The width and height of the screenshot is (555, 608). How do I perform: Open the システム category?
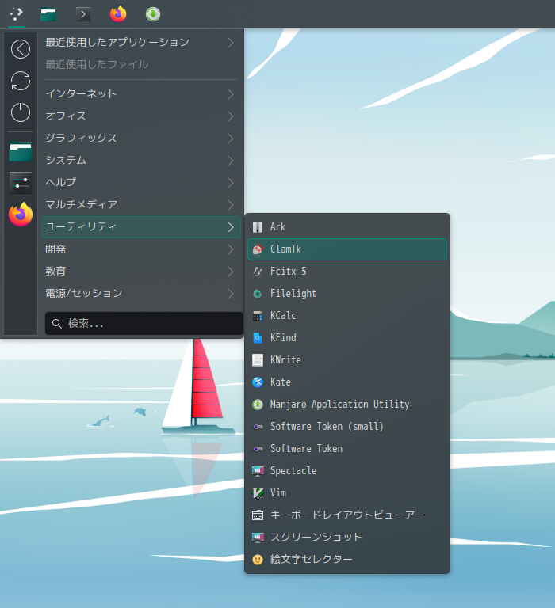coord(141,160)
